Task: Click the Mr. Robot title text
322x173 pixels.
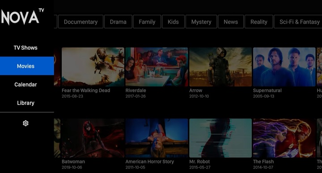Action: tap(199, 161)
